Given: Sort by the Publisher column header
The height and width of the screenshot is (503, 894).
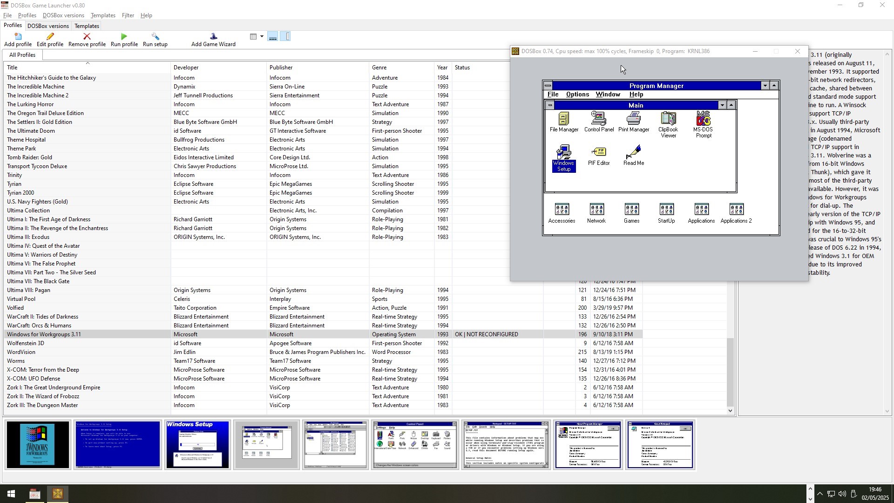Looking at the screenshot, I should click(x=318, y=68).
